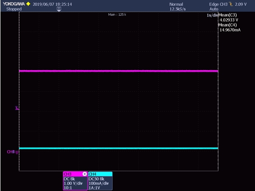Screen dimensions: 255x191
Task: Click the date time '2019/06/07 18:25:14'
Action: (x=52, y=4)
